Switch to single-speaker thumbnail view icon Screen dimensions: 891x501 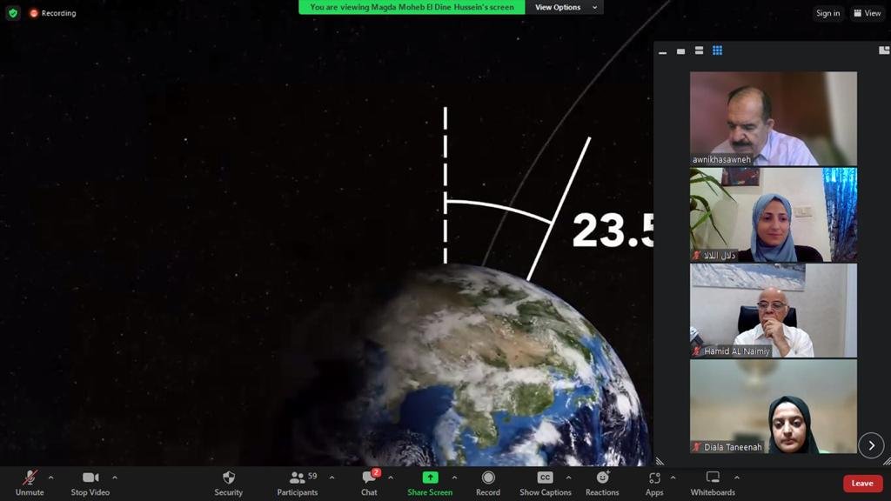tap(680, 51)
